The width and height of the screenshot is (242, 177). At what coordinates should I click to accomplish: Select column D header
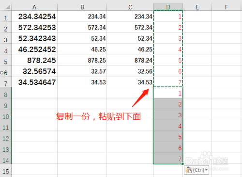(168, 7)
